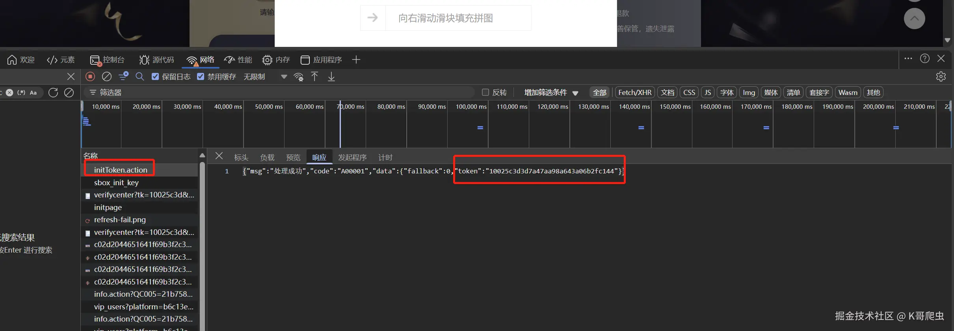Open DevTools three-dot customize menu
The image size is (954, 331).
[908, 59]
